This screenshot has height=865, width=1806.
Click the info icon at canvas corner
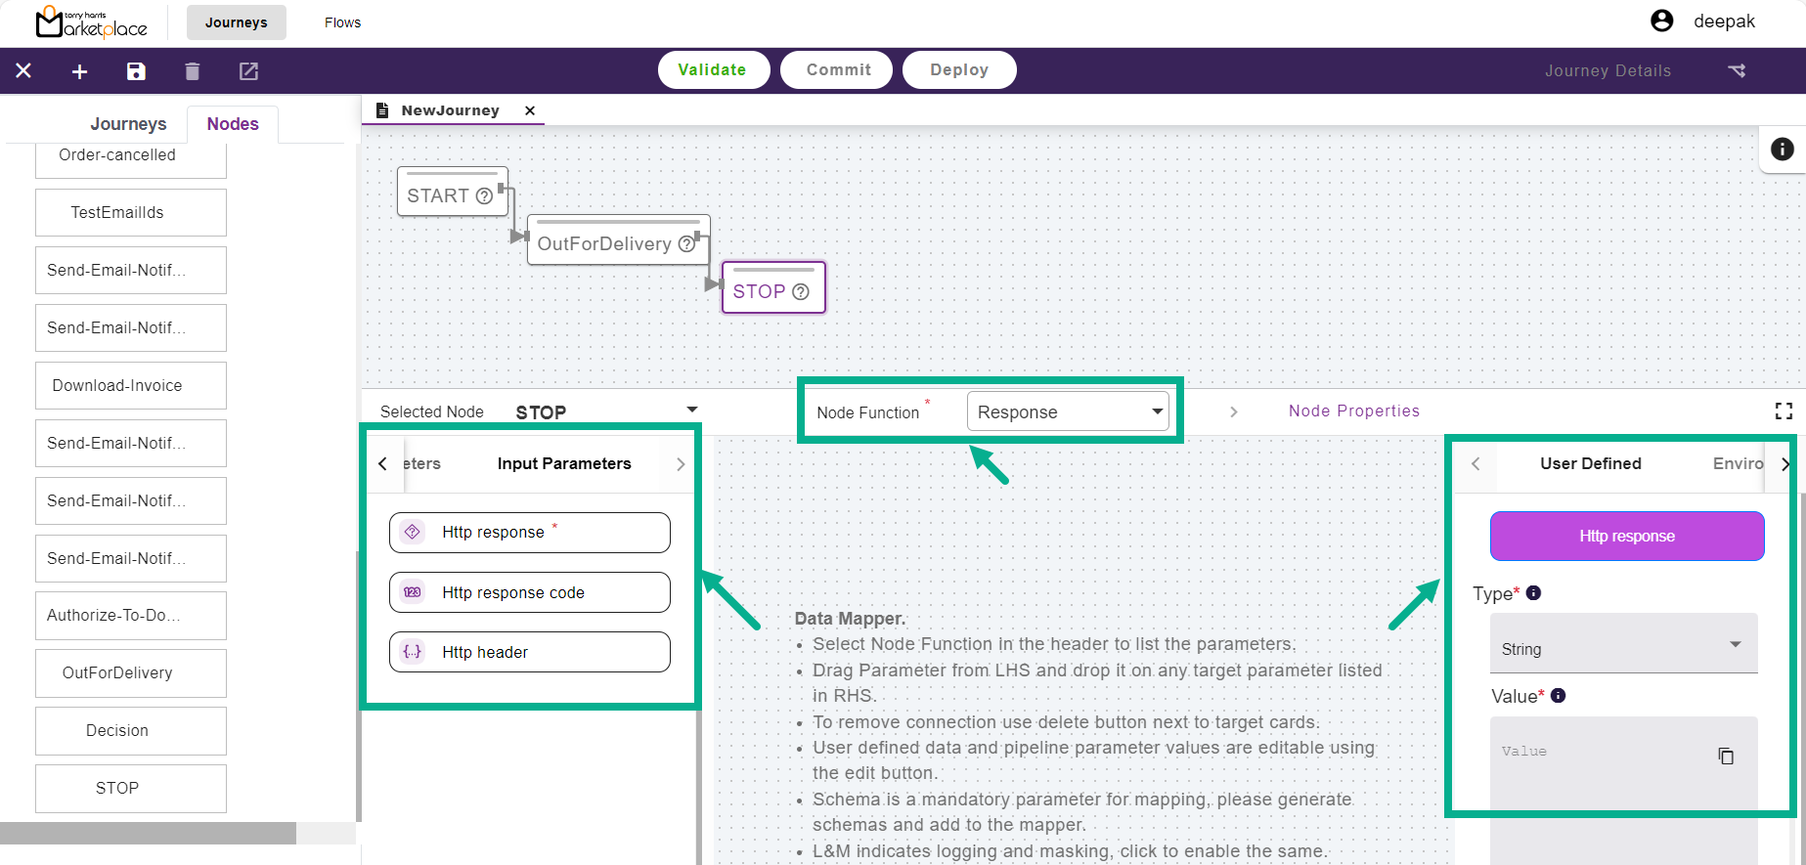tap(1782, 149)
